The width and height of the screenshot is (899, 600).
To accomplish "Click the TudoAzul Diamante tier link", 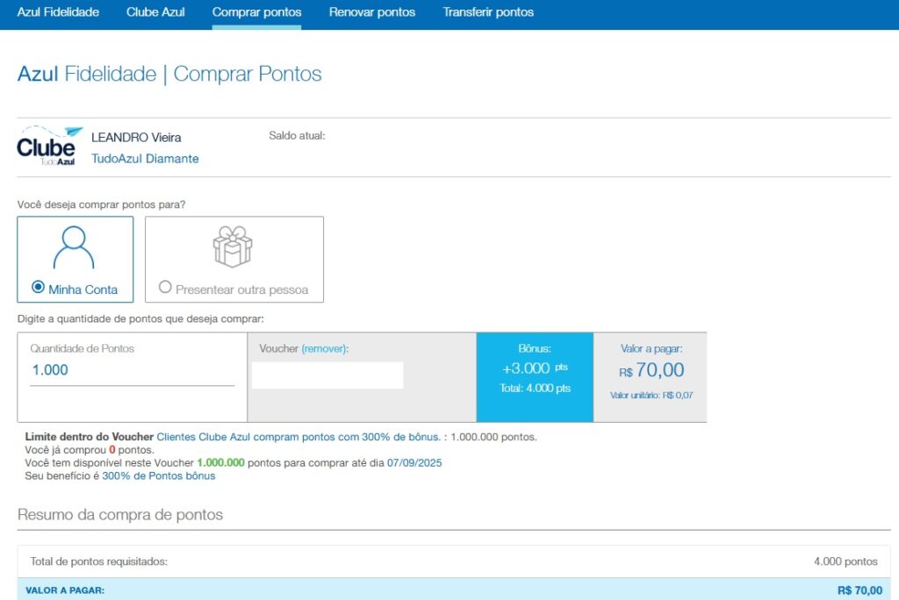I will coord(145,159).
